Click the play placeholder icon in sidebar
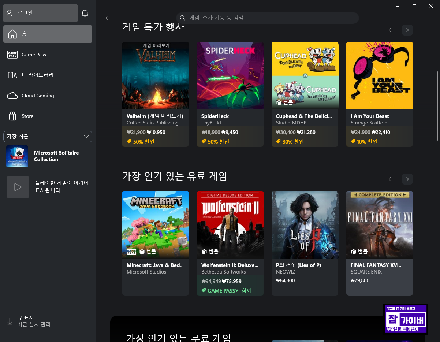 tap(18, 187)
